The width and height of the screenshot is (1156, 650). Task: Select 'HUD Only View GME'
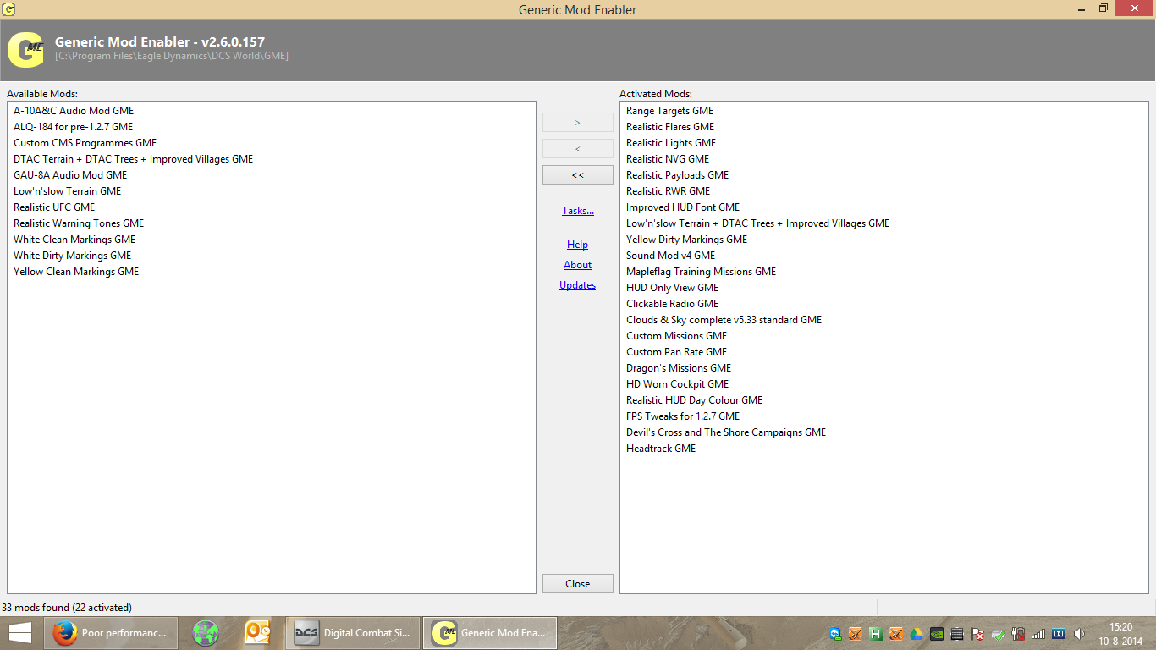pyautogui.click(x=672, y=288)
